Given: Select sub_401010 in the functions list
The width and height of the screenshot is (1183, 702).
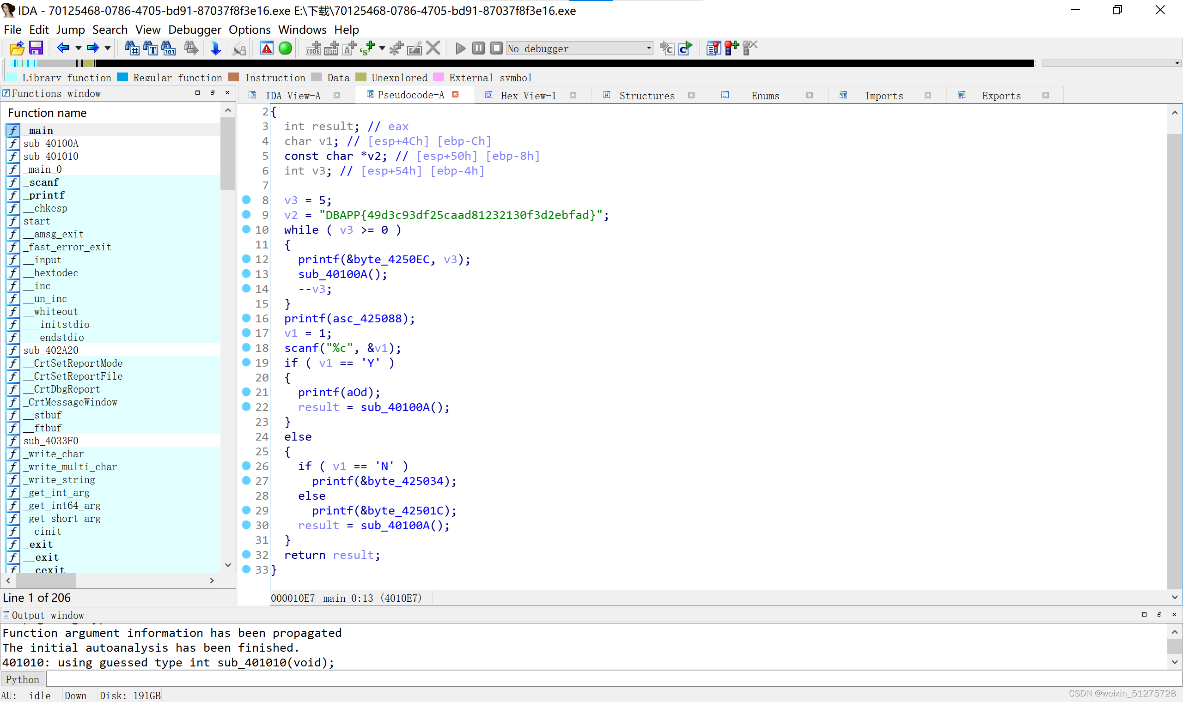Looking at the screenshot, I should click(x=113, y=156).
